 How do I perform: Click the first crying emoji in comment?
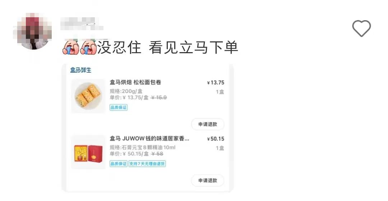click(x=70, y=47)
